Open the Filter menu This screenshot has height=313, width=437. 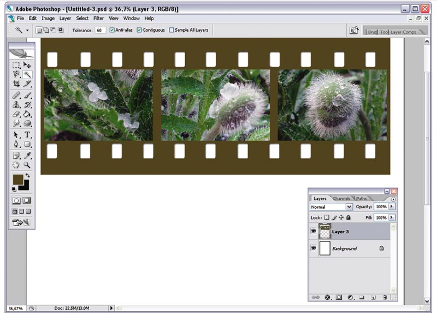click(98, 19)
